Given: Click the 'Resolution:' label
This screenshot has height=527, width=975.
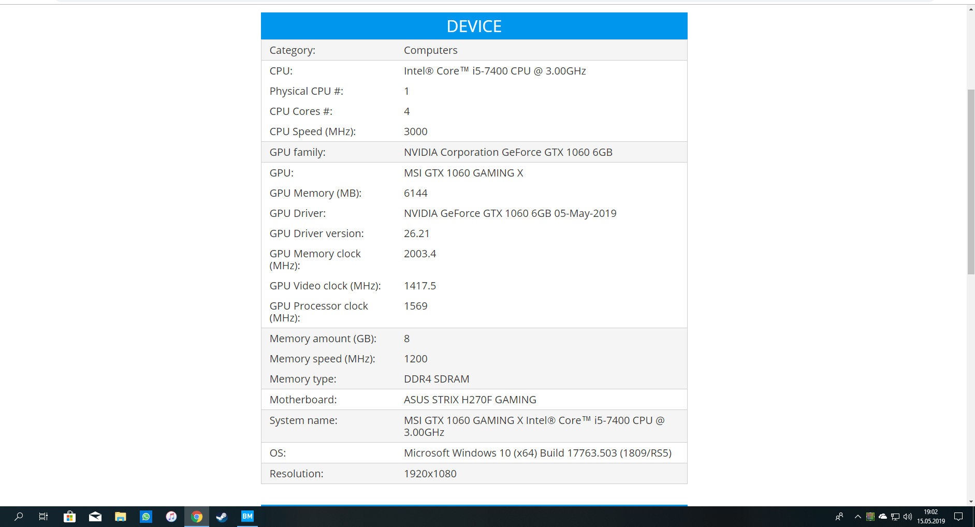Looking at the screenshot, I should [x=297, y=474].
